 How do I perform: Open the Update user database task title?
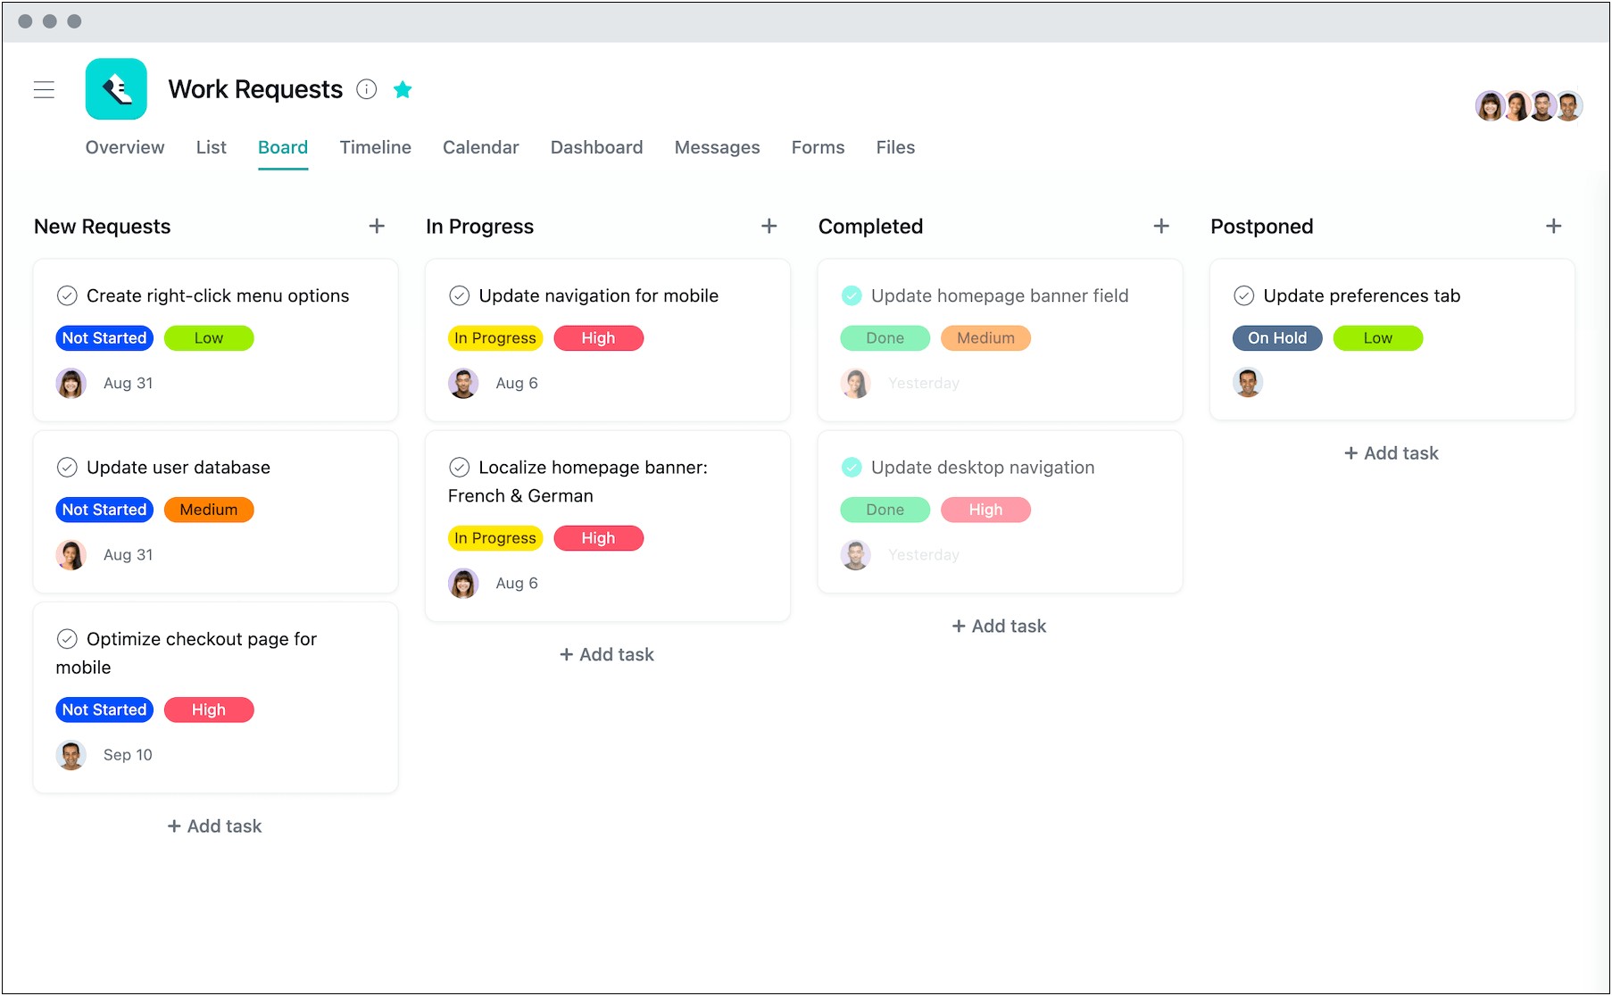[179, 467]
